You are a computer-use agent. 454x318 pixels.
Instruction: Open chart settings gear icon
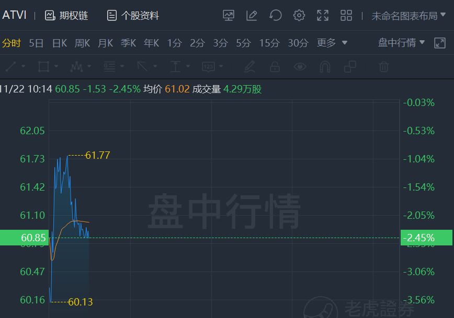click(x=299, y=15)
